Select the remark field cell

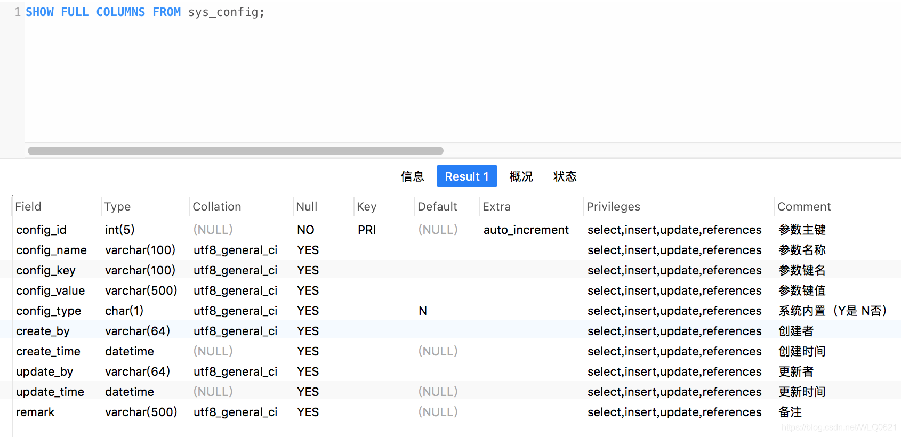(35, 412)
